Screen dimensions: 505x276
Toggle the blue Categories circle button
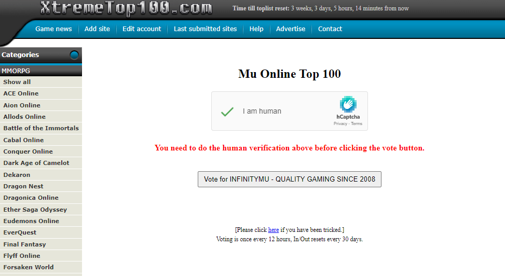tap(74, 55)
